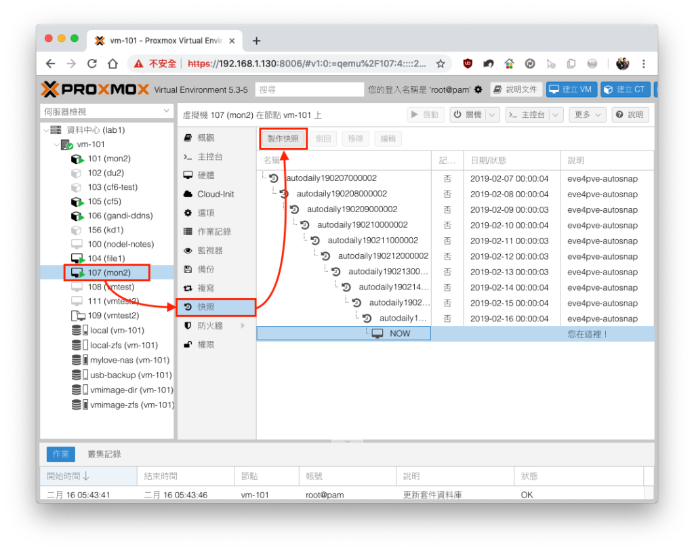
Task: Select VM 105 (cf5) in tree
Action: click(104, 201)
